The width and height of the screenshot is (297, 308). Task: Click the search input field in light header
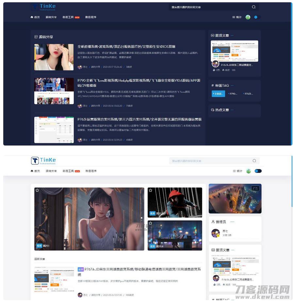pos(209,161)
